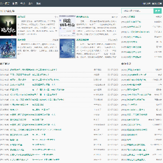163x163 pixels.
Task: Open the title link beside the 网恋翻车指南 cover
Action: (x=82, y=17)
